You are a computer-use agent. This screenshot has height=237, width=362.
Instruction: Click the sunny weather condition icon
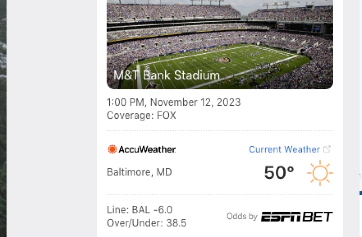coord(320,173)
